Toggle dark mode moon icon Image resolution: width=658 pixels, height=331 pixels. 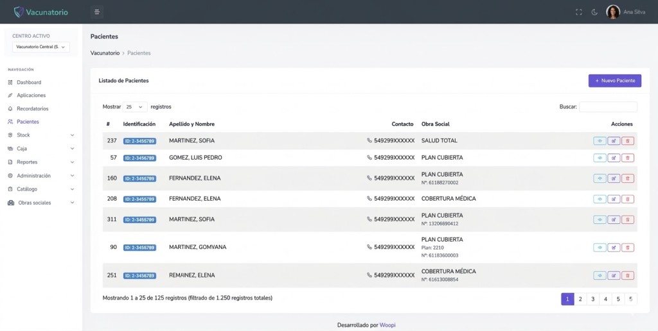coord(594,12)
